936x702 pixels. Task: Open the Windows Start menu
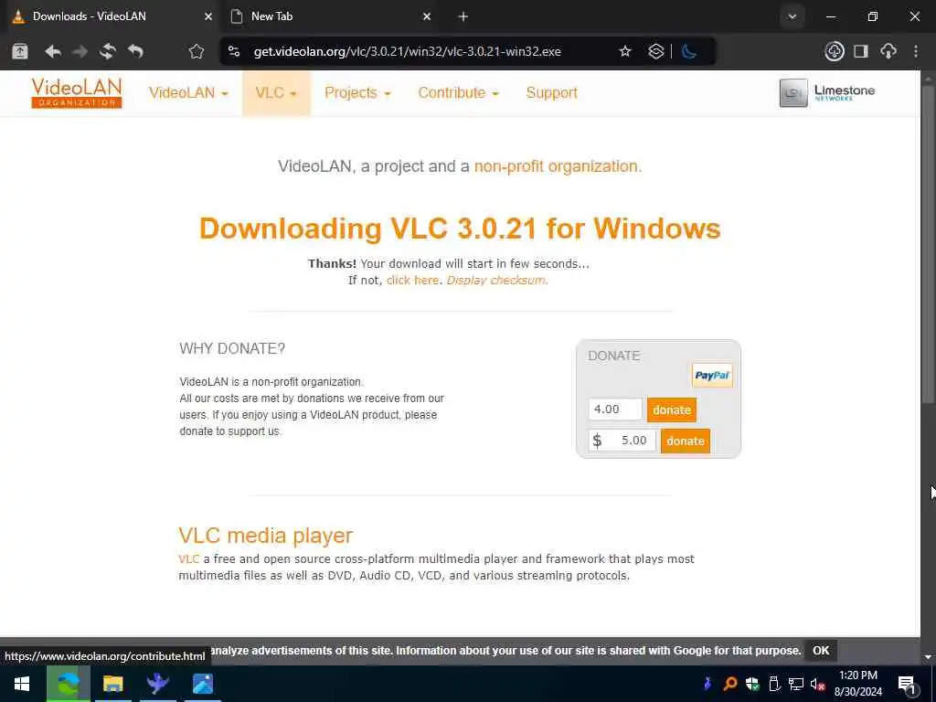click(22, 684)
